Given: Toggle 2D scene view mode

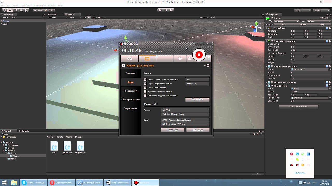Looking at the screenshot, I should [x=84, y=17].
